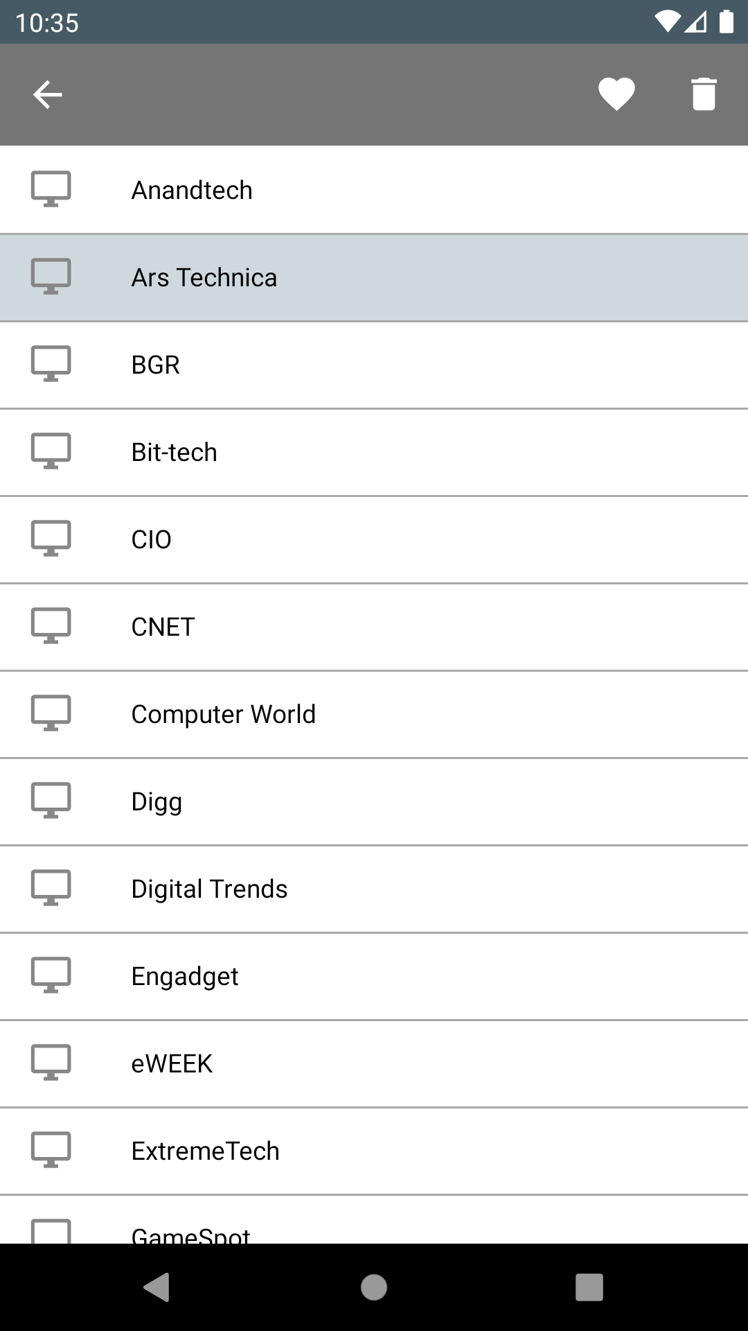Click the monitor icon next to CNET
This screenshot has height=1331, width=748.
click(51, 625)
